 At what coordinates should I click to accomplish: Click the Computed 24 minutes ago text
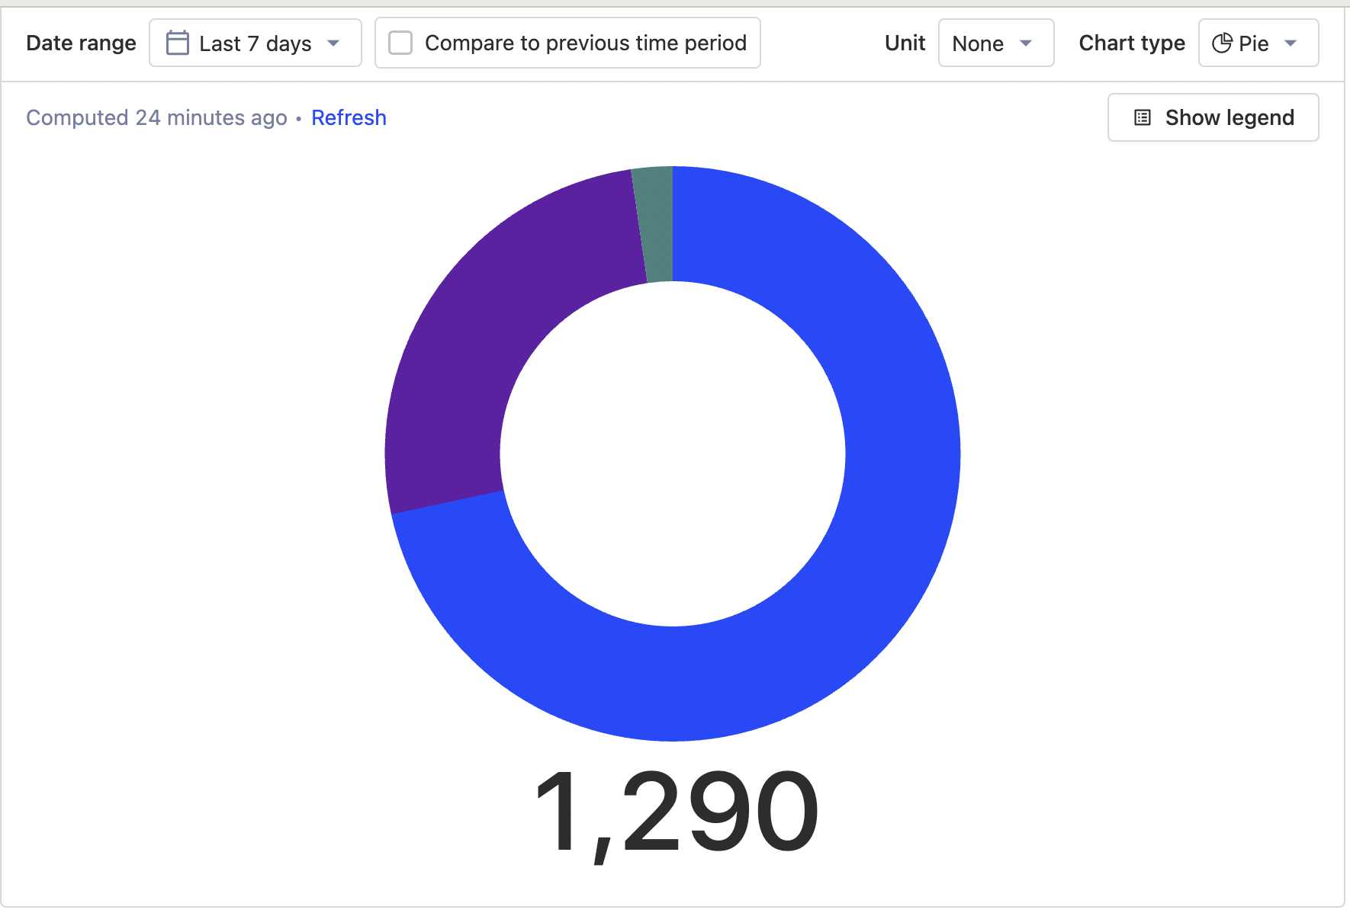156,117
